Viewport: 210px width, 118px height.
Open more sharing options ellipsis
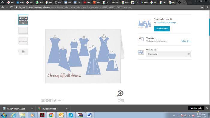tap(63, 101)
